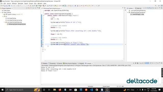Image resolution: width=163 pixels, height=92 pixels.
Task: Switch to the Markers tab
Action: [x=44, y=63]
